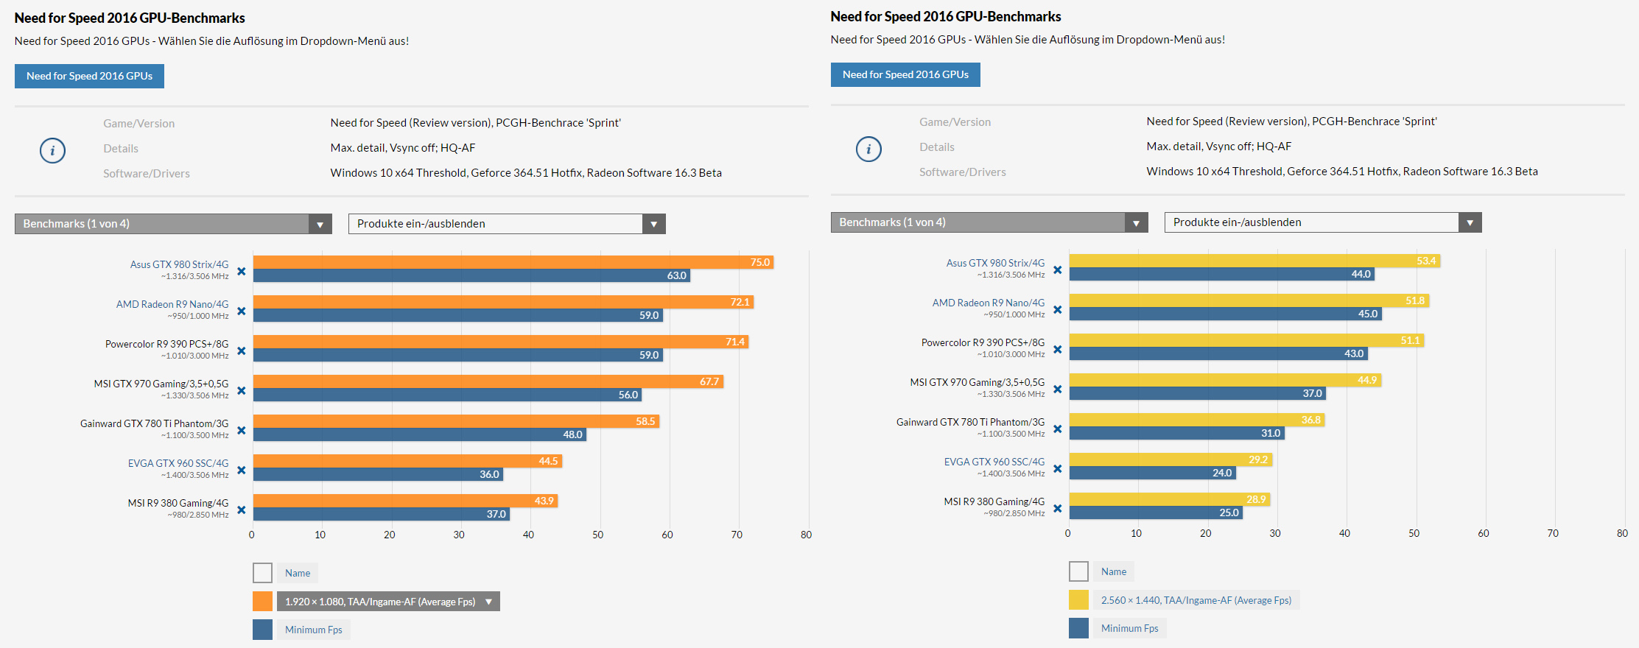Image resolution: width=1639 pixels, height=648 pixels.
Task: Click the 51.8 fps yellow bar
Action: (x=1249, y=300)
